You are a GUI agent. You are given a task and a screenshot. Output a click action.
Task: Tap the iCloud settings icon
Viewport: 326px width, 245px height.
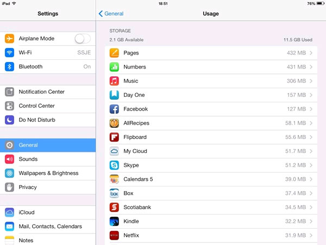9,212
